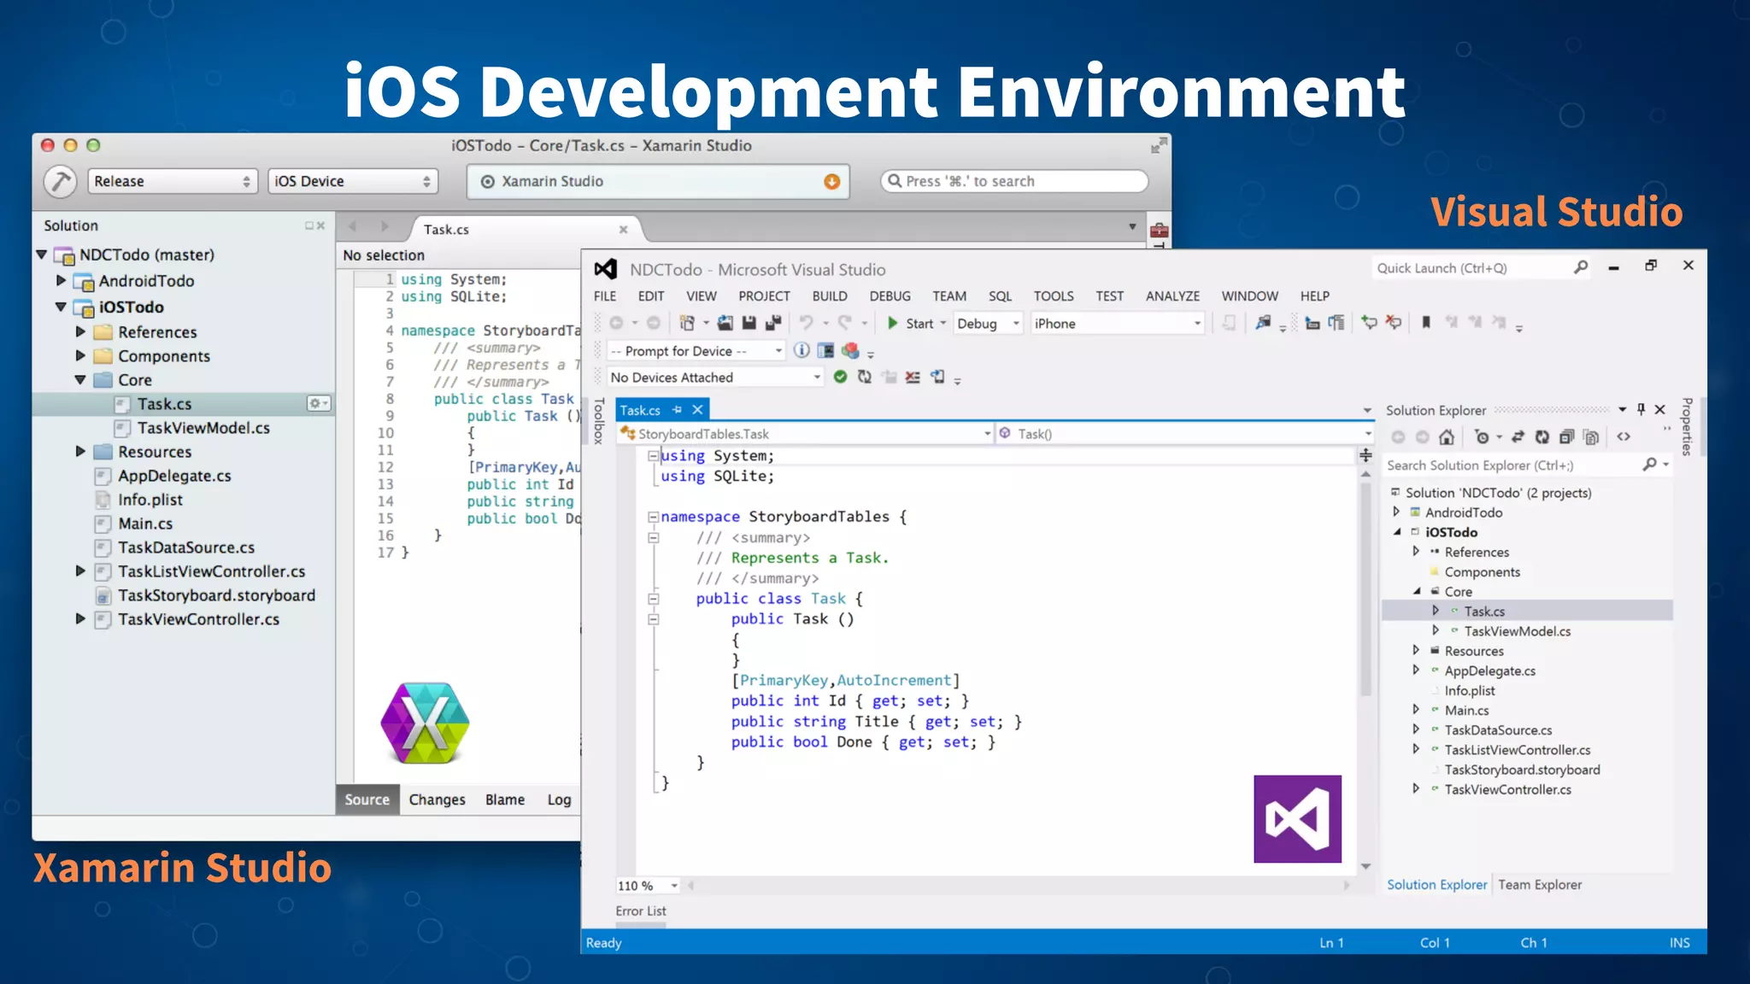1750x984 pixels.
Task: Click the red toolbox icon in Xamarin Studio
Action: tap(1160, 230)
